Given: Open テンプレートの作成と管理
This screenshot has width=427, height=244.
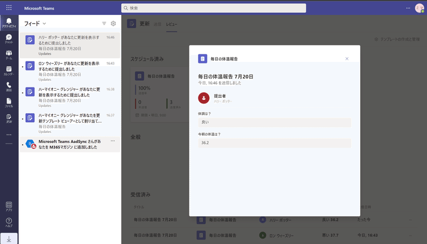Looking at the screenshot, I should click(397, 39).
